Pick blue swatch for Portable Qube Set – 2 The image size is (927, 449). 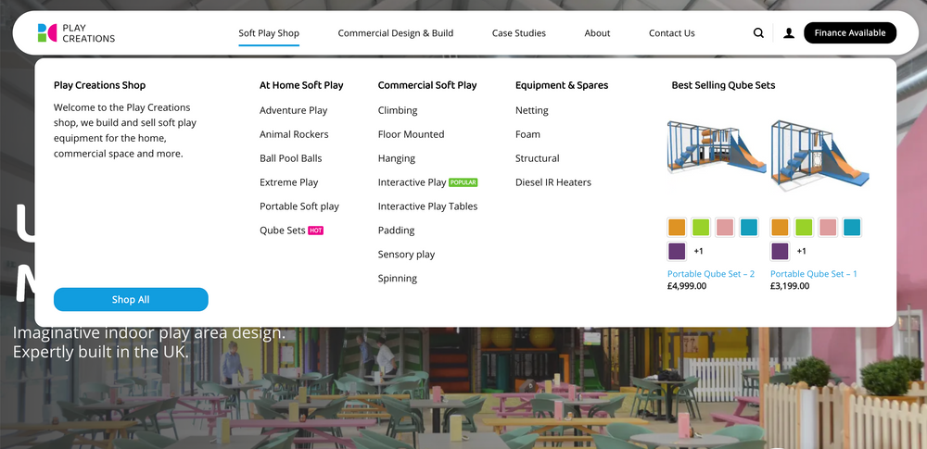(749, 228)
